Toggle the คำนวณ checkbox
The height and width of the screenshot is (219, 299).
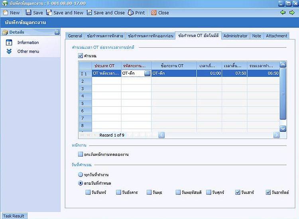[x=81, y=56]
